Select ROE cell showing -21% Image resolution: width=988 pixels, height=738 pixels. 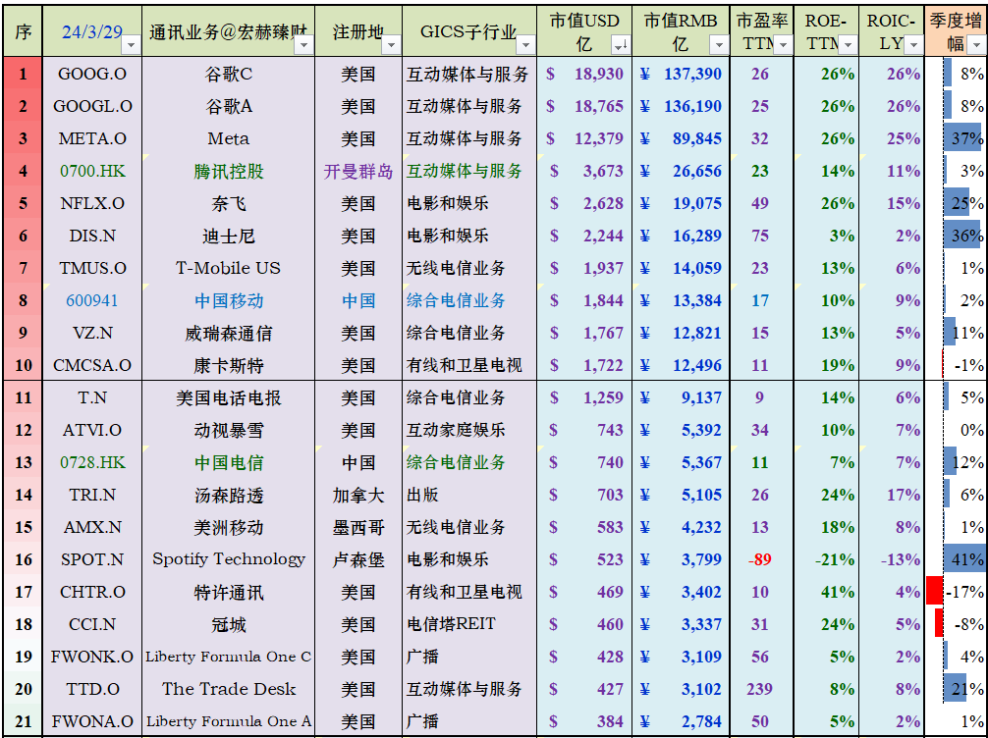(826, 559)
